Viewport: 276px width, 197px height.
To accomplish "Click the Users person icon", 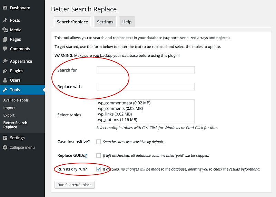I will (5, 80).
